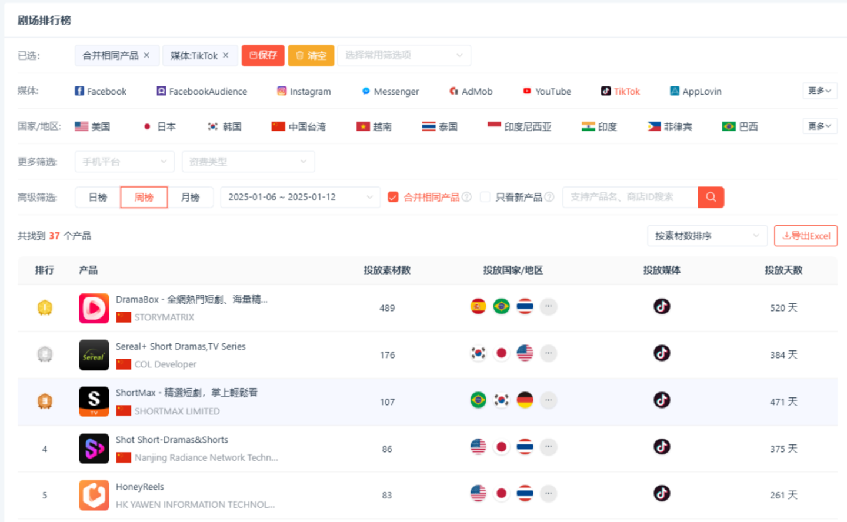Switch to the 月榜 tab
This screenshot has height=522, width=847.
pos(190,197)
